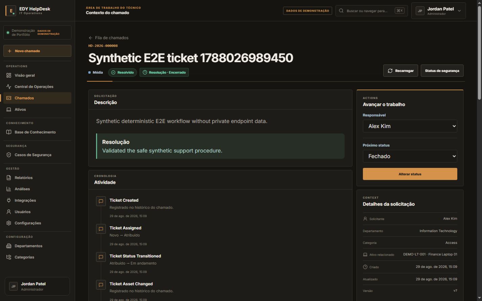Click the Ticket Status Transitioned activity icon
Screen dimensions: 482x301
tap(100, 257)
